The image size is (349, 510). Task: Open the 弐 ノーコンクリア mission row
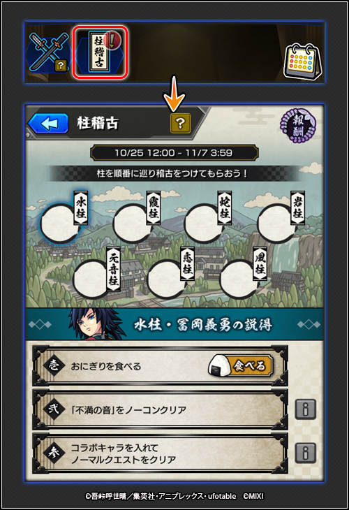tap(161, 409)
